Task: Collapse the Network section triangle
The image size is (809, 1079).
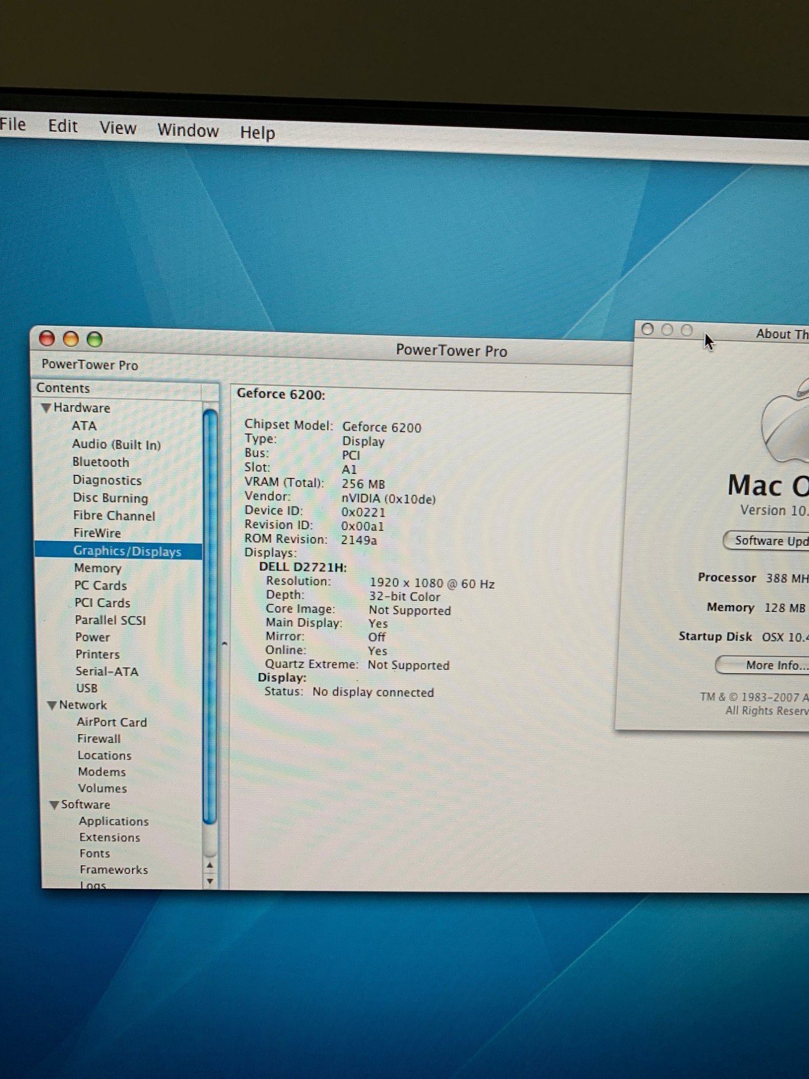Action: tap(52, 705)
